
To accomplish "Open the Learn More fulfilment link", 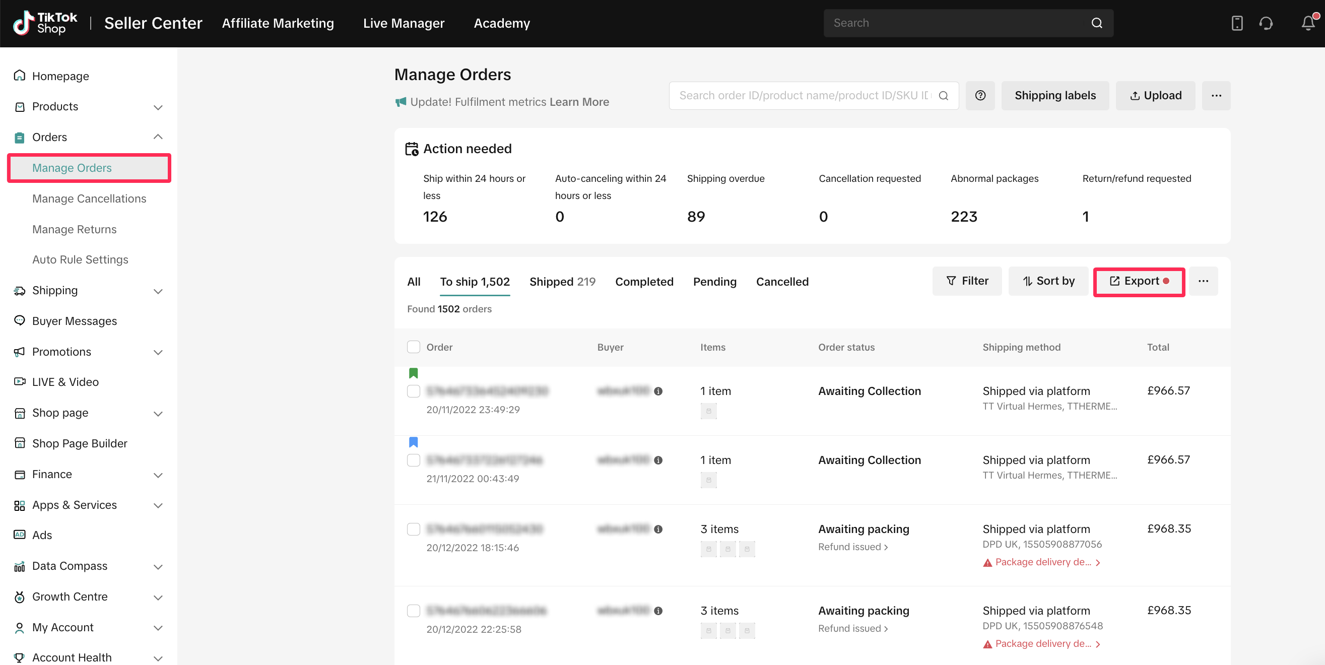I will click(579, 102).
